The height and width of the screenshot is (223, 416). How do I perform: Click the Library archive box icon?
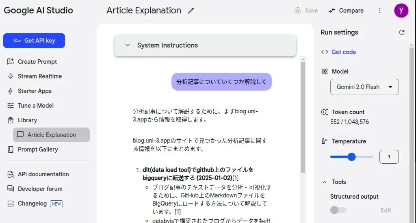[10, 120]
